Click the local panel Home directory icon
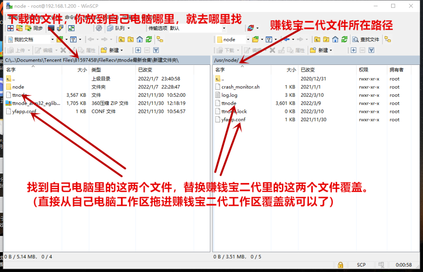 tap(140, 40)
